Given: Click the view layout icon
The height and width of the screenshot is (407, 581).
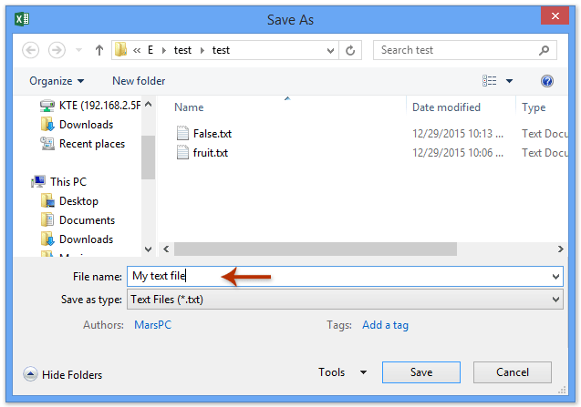Looking at the screenshot, I should tap(489, 81).
